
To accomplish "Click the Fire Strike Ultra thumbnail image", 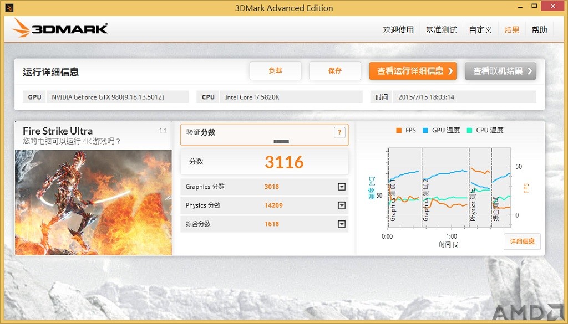I will 93,203.
